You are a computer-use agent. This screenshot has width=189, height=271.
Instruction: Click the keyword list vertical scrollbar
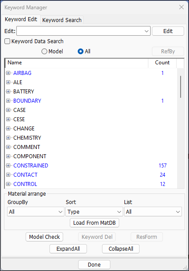(x=181, y=87)
